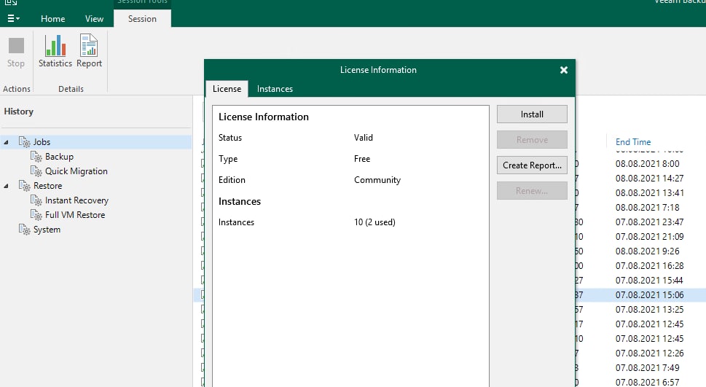Open the Report document icon
This screenshot has width=706, height=387.
pyautogui.click(x=89, y=45)
